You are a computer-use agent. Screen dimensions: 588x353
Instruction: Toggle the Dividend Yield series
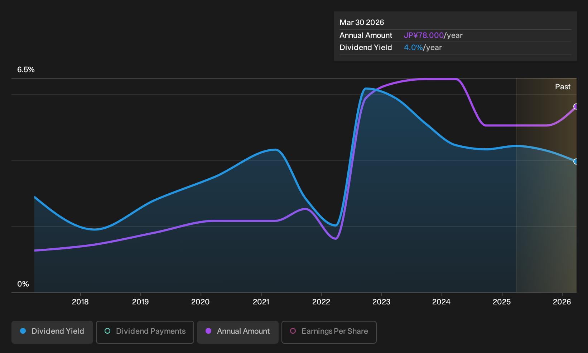pyautogui.click(x=52, y=332)
